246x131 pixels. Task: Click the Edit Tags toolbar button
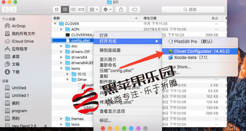(134, 10)
